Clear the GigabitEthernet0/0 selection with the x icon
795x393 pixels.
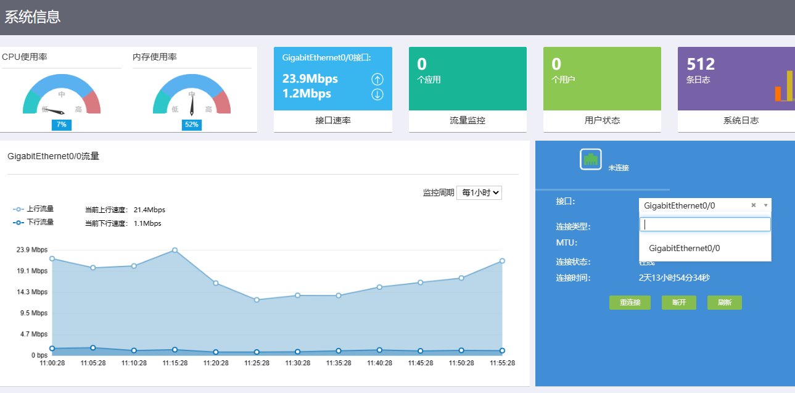[x=754, y=205]
